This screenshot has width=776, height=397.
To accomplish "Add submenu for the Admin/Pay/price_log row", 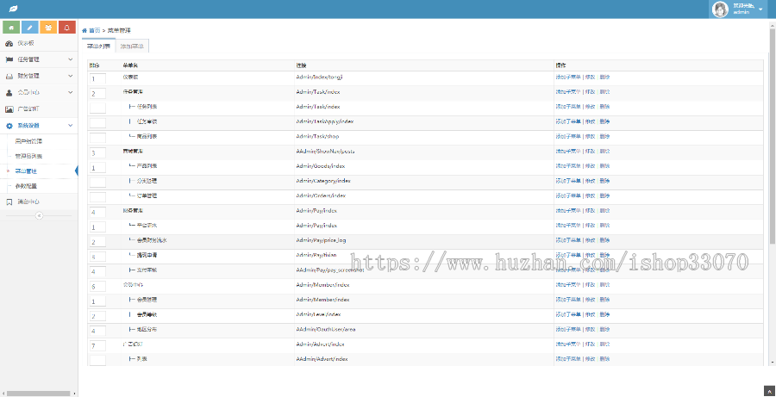I will coord(567,240).
